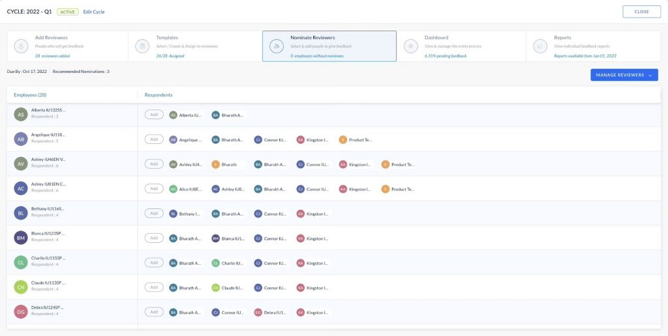
Task: Click the Templates step icon
Action: pyautogui.click(x=142, y=46)
